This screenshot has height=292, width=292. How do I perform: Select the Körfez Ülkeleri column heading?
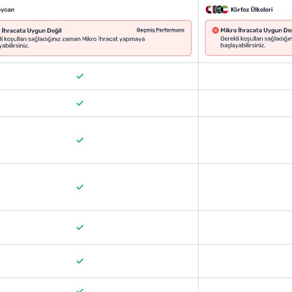pyautogui.click(x=251, y=10)
